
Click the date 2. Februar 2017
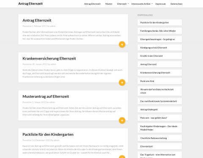[x=39, y=26]
